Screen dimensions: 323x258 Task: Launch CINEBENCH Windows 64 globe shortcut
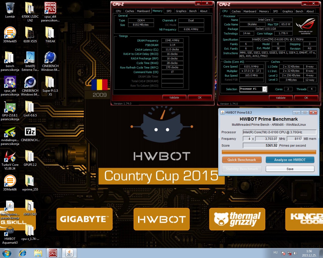click(x=50, y=61)
